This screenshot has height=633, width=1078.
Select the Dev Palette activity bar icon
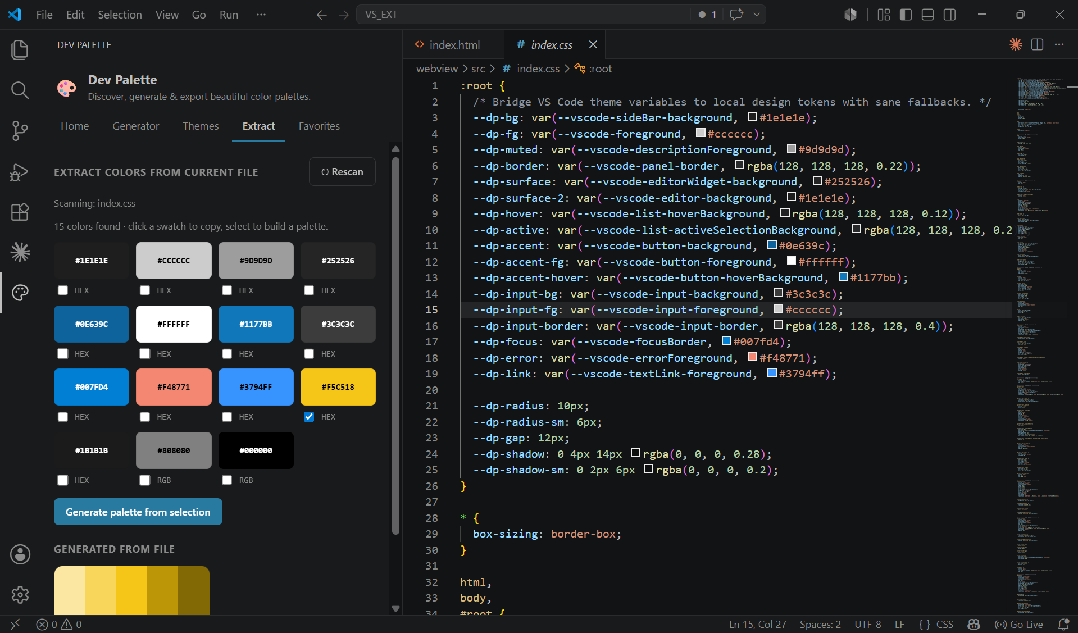point(20,293)
